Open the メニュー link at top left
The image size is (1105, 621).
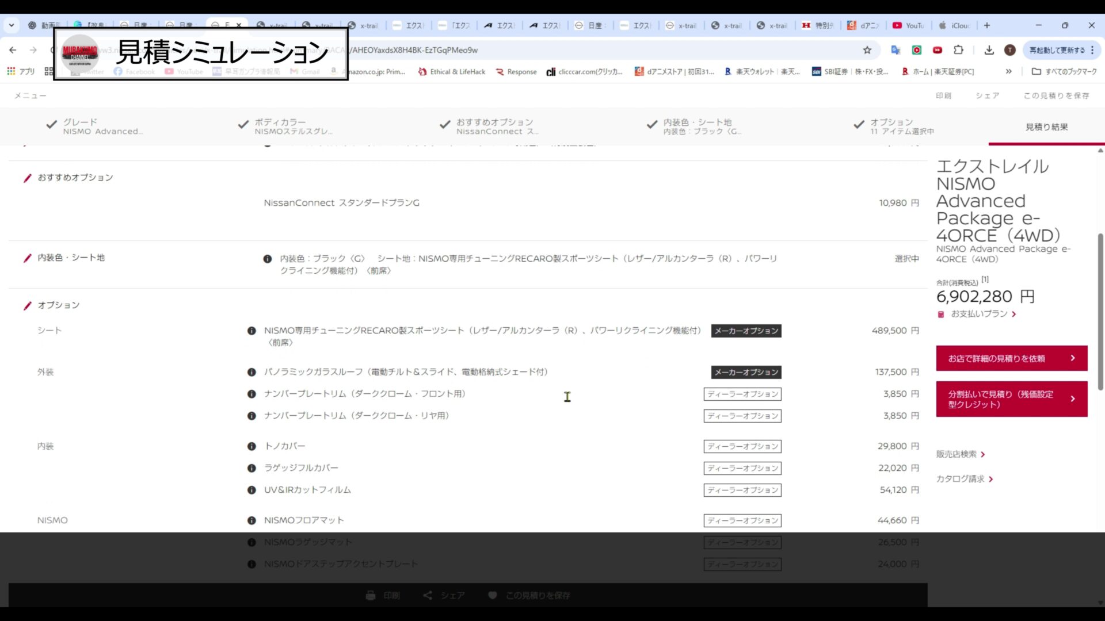31,95
